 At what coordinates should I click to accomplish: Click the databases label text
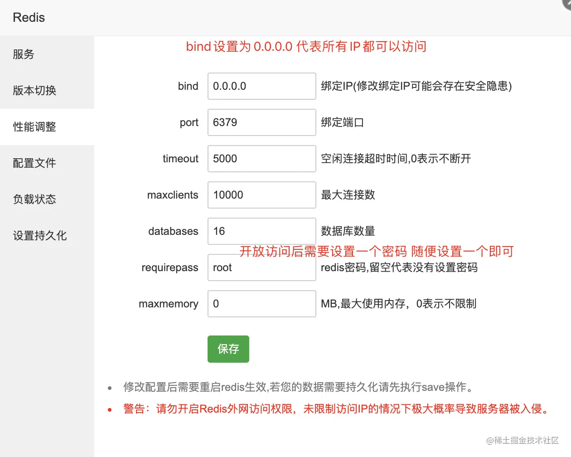pos(173,231)
